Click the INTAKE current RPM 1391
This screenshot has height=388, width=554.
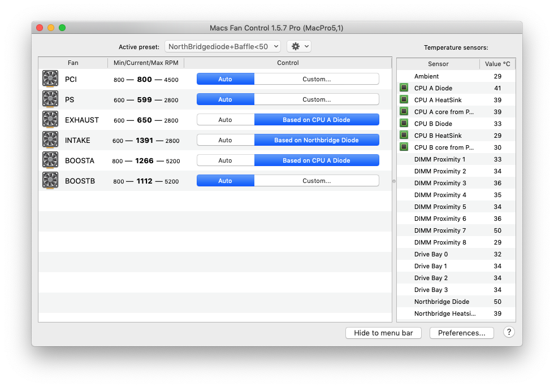[x=145, y=140]
